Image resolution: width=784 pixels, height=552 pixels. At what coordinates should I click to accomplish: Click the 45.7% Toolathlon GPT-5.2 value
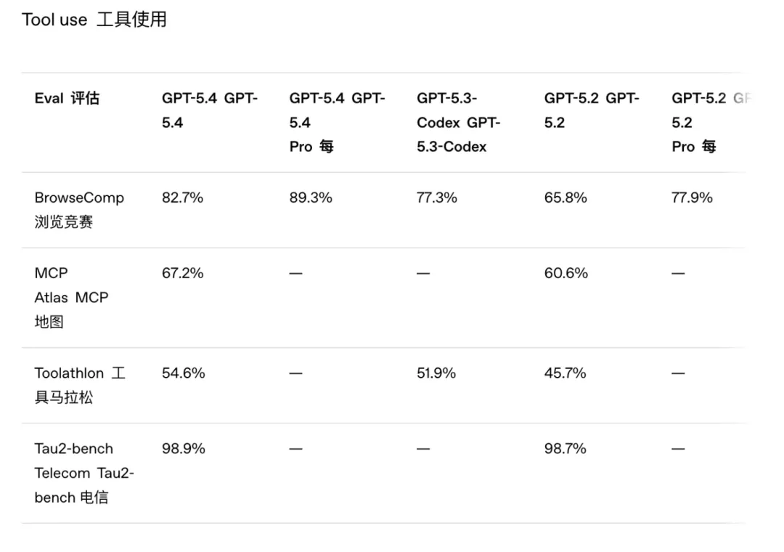pos(565,373)
